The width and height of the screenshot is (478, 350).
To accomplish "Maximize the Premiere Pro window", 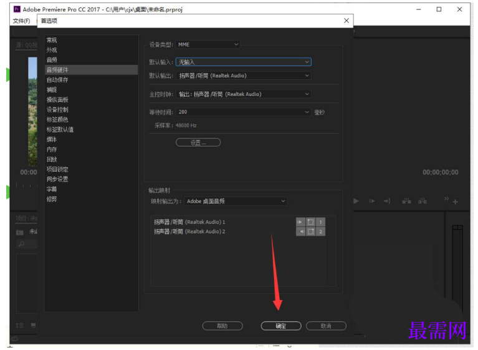I will click(439, 9).
